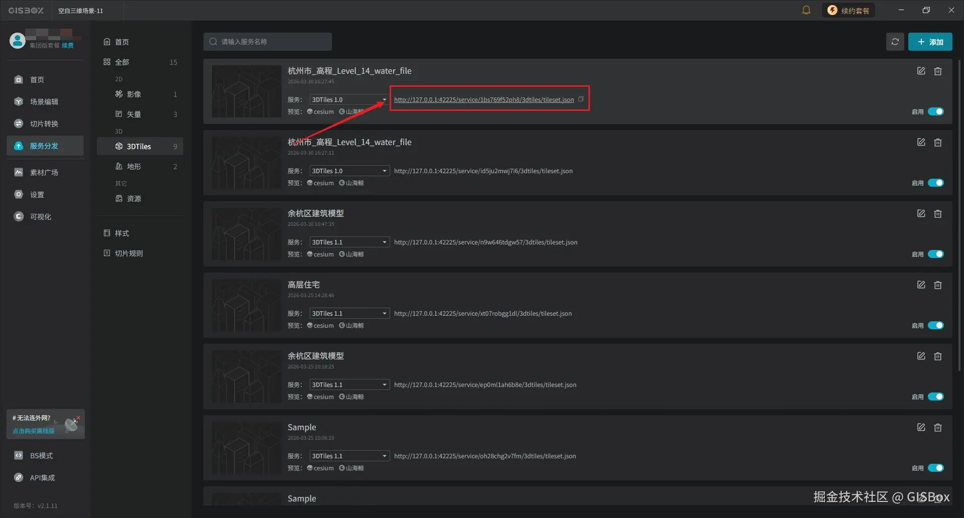Click the 添加 button to add service

coord(930,42)
